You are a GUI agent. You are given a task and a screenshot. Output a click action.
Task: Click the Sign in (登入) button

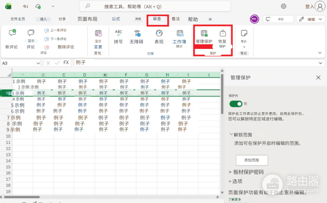309,6
